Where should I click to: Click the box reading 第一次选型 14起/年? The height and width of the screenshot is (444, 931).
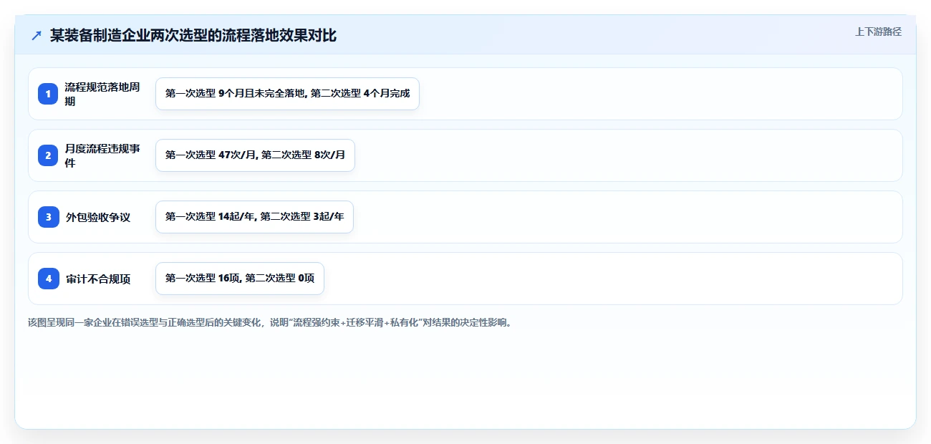254,217
